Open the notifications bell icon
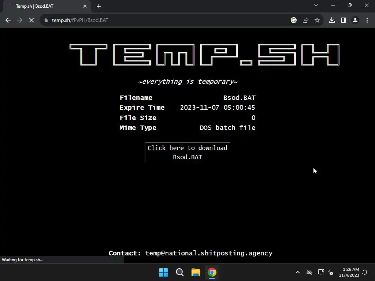The width and height of the screenshot is (375, 281). (365, 272)
